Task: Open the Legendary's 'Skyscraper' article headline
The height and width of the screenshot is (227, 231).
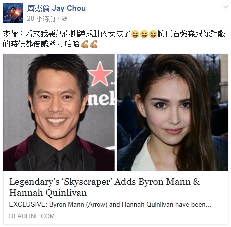Action: point(105,187)
